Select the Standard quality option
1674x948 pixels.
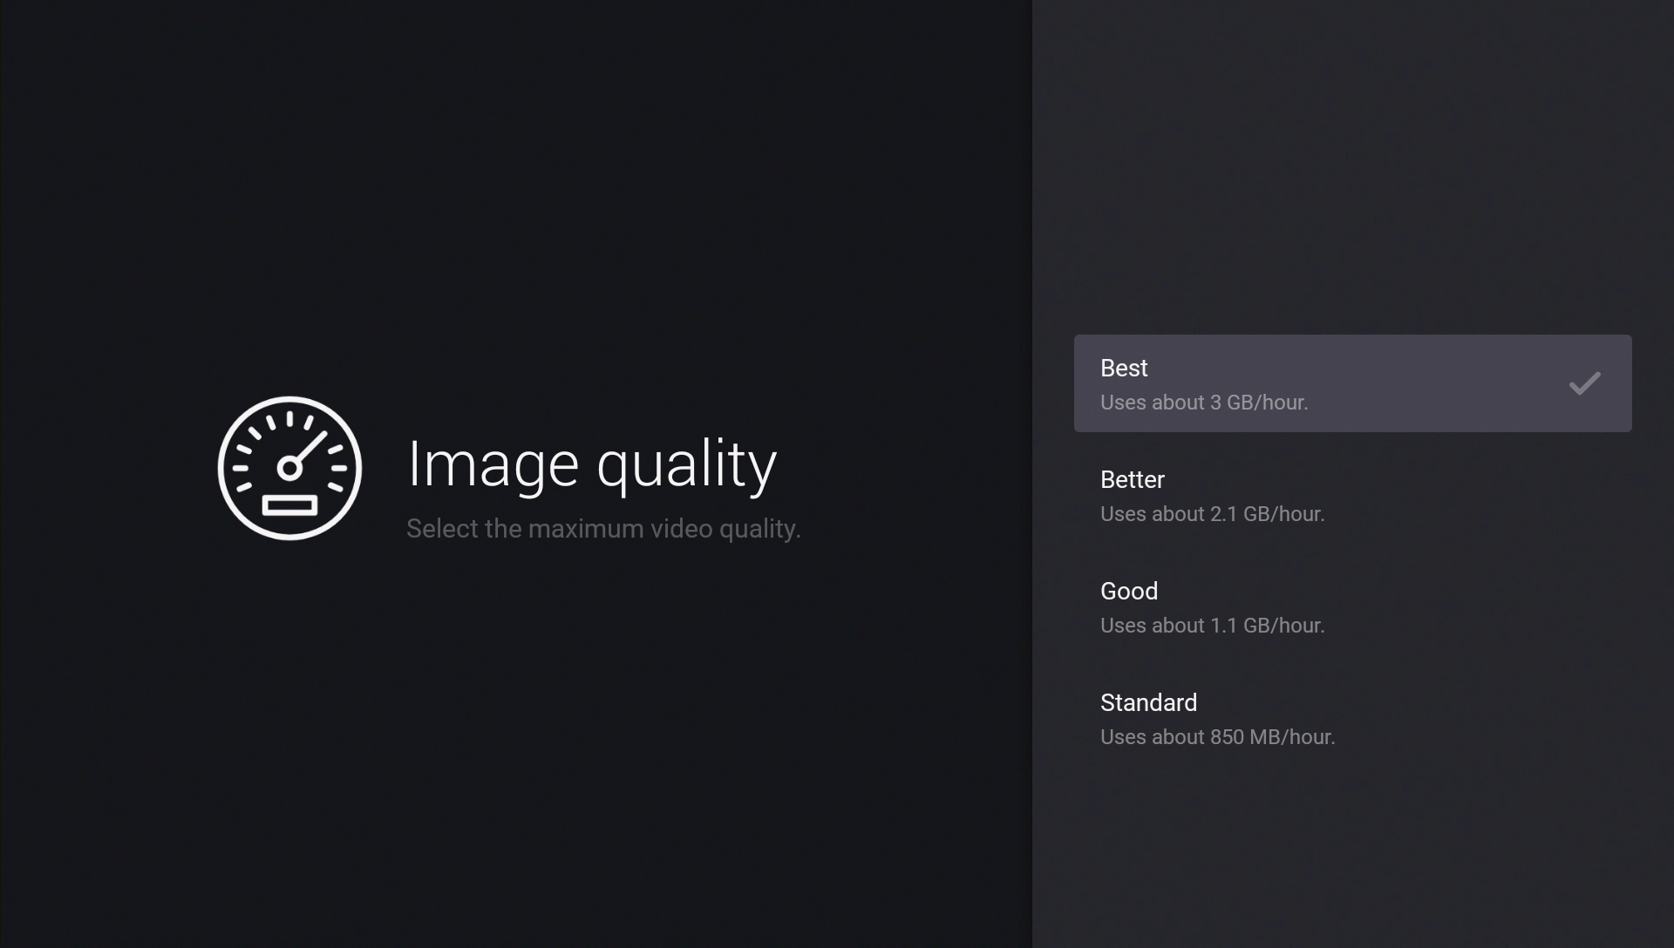coord(1352,718)
